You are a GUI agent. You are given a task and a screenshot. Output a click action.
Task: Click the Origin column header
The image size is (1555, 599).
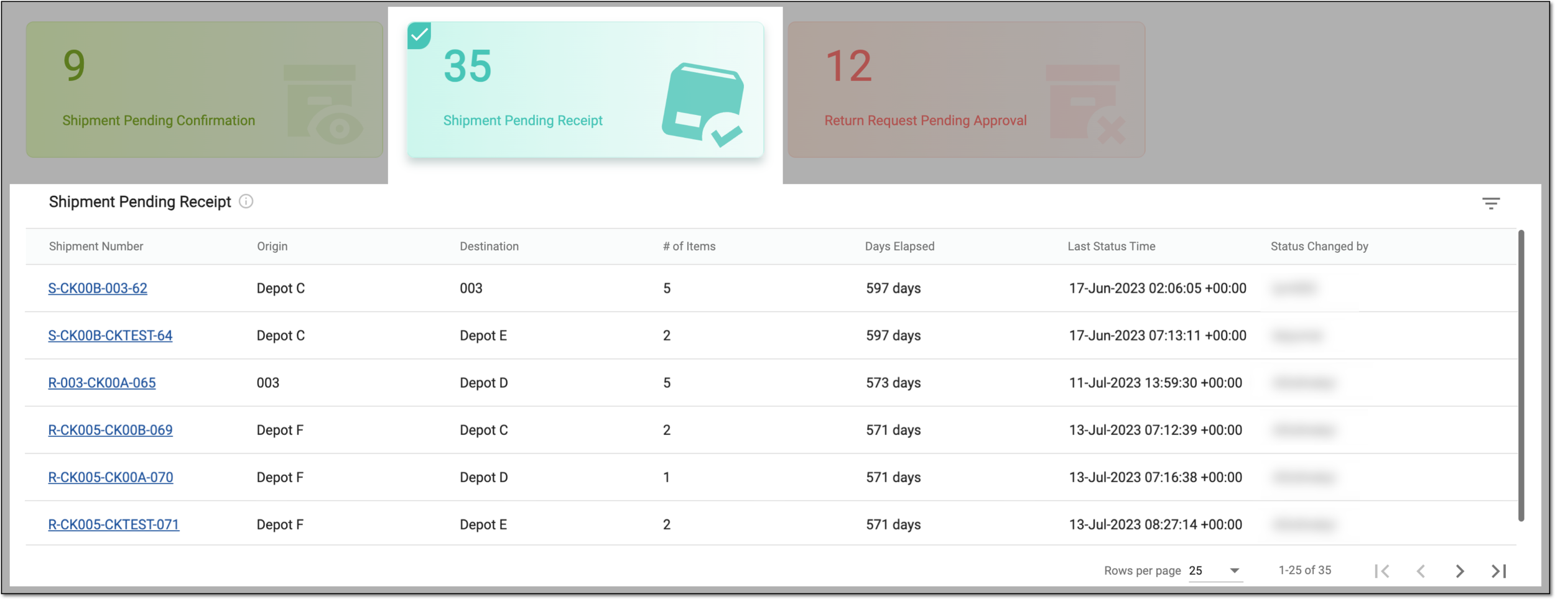click(272, 246)
